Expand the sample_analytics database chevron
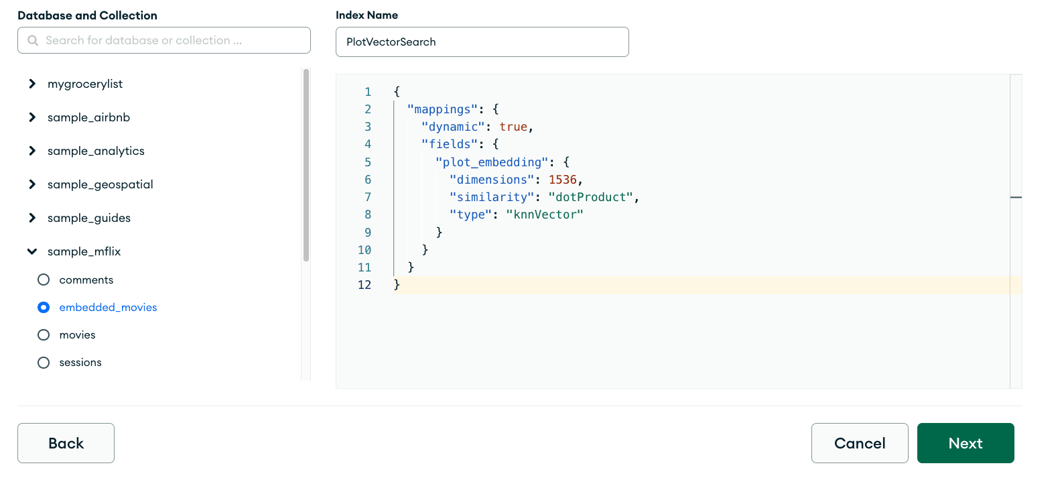The height and width of the screenshot is (486, 1062). [x=32, y=151]
